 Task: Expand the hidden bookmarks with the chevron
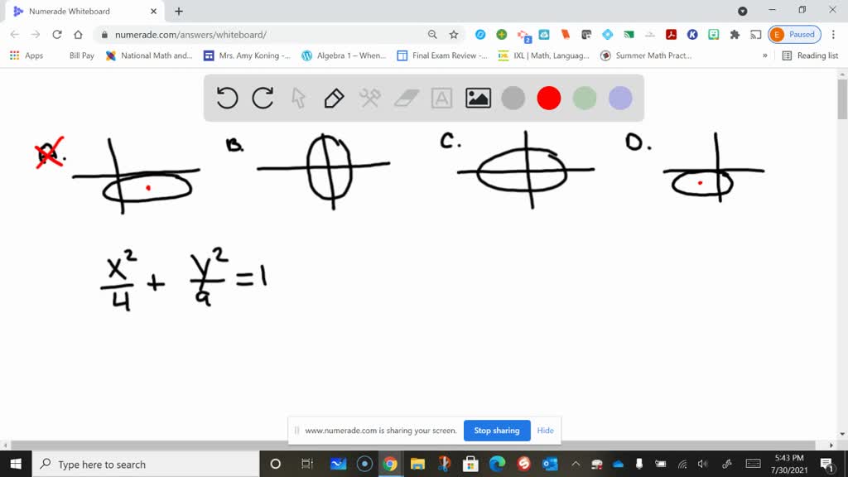click(x=766, y=55)
